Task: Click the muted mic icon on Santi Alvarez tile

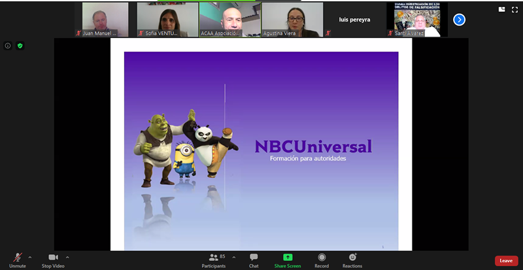Action: click(390, 33)
